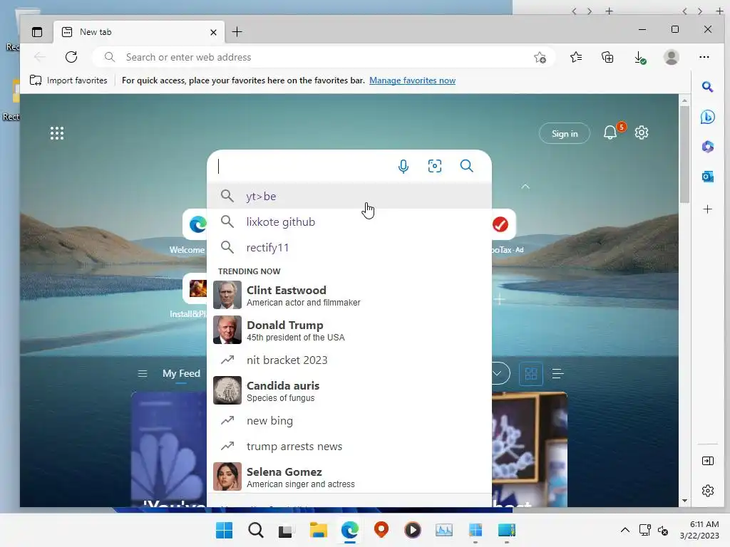This screenshot has width=730, height=547.
Task: Close the New tab tab
Action: [213, 32]
